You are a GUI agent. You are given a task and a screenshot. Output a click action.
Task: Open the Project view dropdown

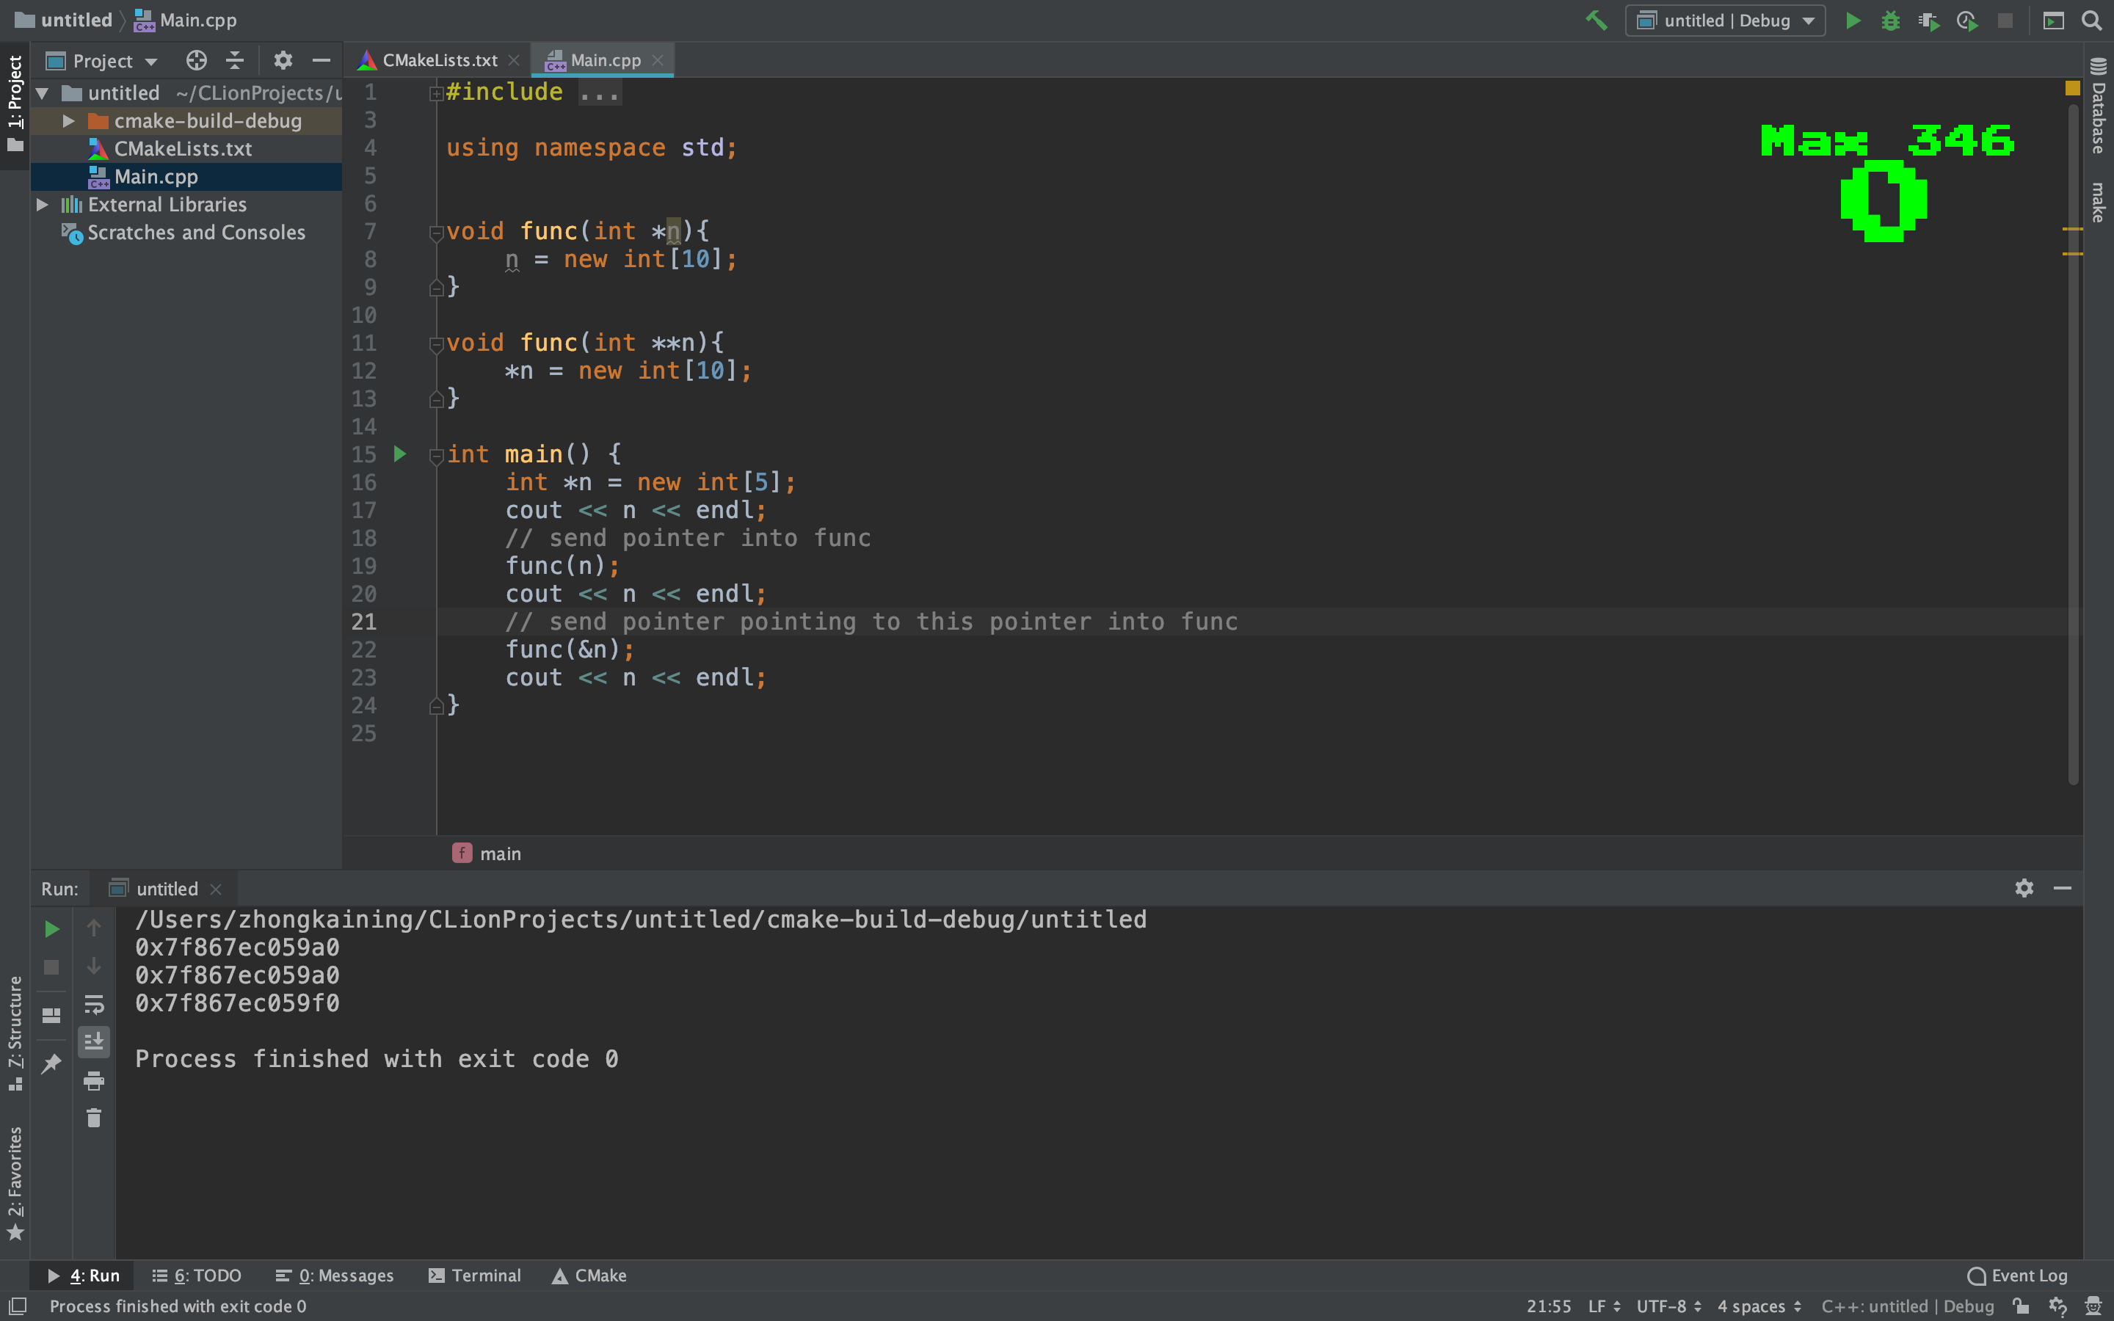pyautogui.click(x=101, y=60)
